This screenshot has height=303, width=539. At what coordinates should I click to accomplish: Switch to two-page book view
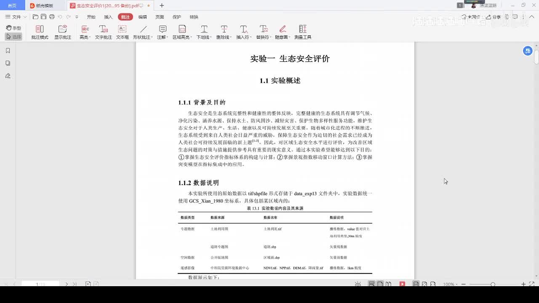click(x=388, y=284)
